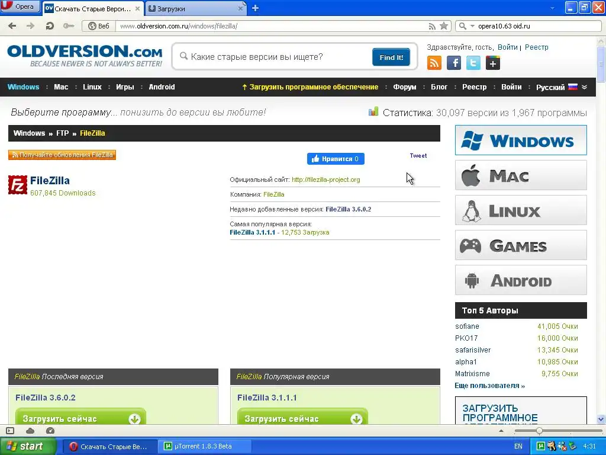Open the Facebook icon in the header
606x455 pixels.
click(x=454, y=63)
